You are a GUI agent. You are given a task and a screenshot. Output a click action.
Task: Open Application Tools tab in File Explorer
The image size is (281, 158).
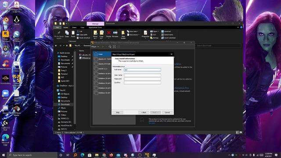click(95, 27)
